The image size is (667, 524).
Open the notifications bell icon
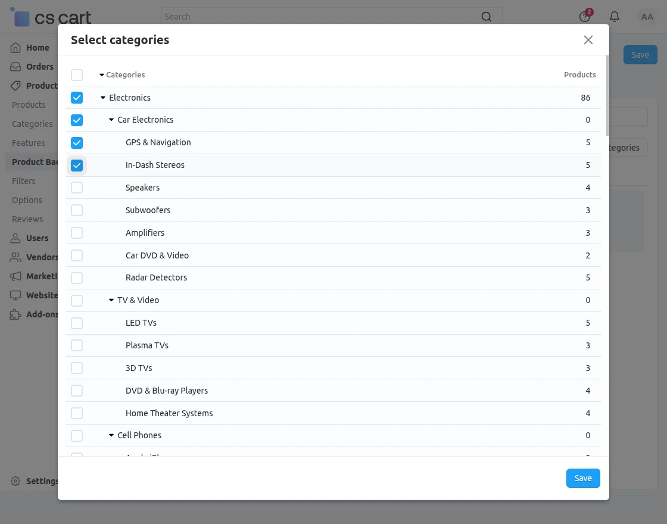[614, 17]
